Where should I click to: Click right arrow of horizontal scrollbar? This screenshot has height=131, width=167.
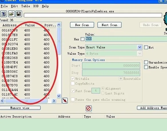pos(54,101)
